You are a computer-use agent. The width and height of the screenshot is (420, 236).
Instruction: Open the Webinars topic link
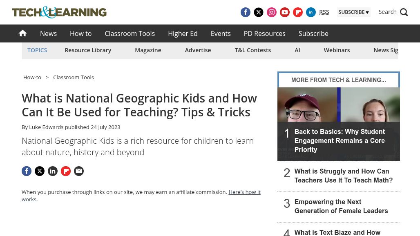click(x=337, y=50)
